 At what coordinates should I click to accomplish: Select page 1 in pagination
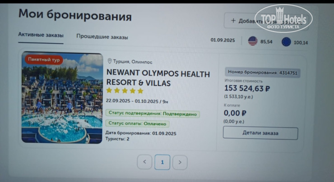coord(162,162)
